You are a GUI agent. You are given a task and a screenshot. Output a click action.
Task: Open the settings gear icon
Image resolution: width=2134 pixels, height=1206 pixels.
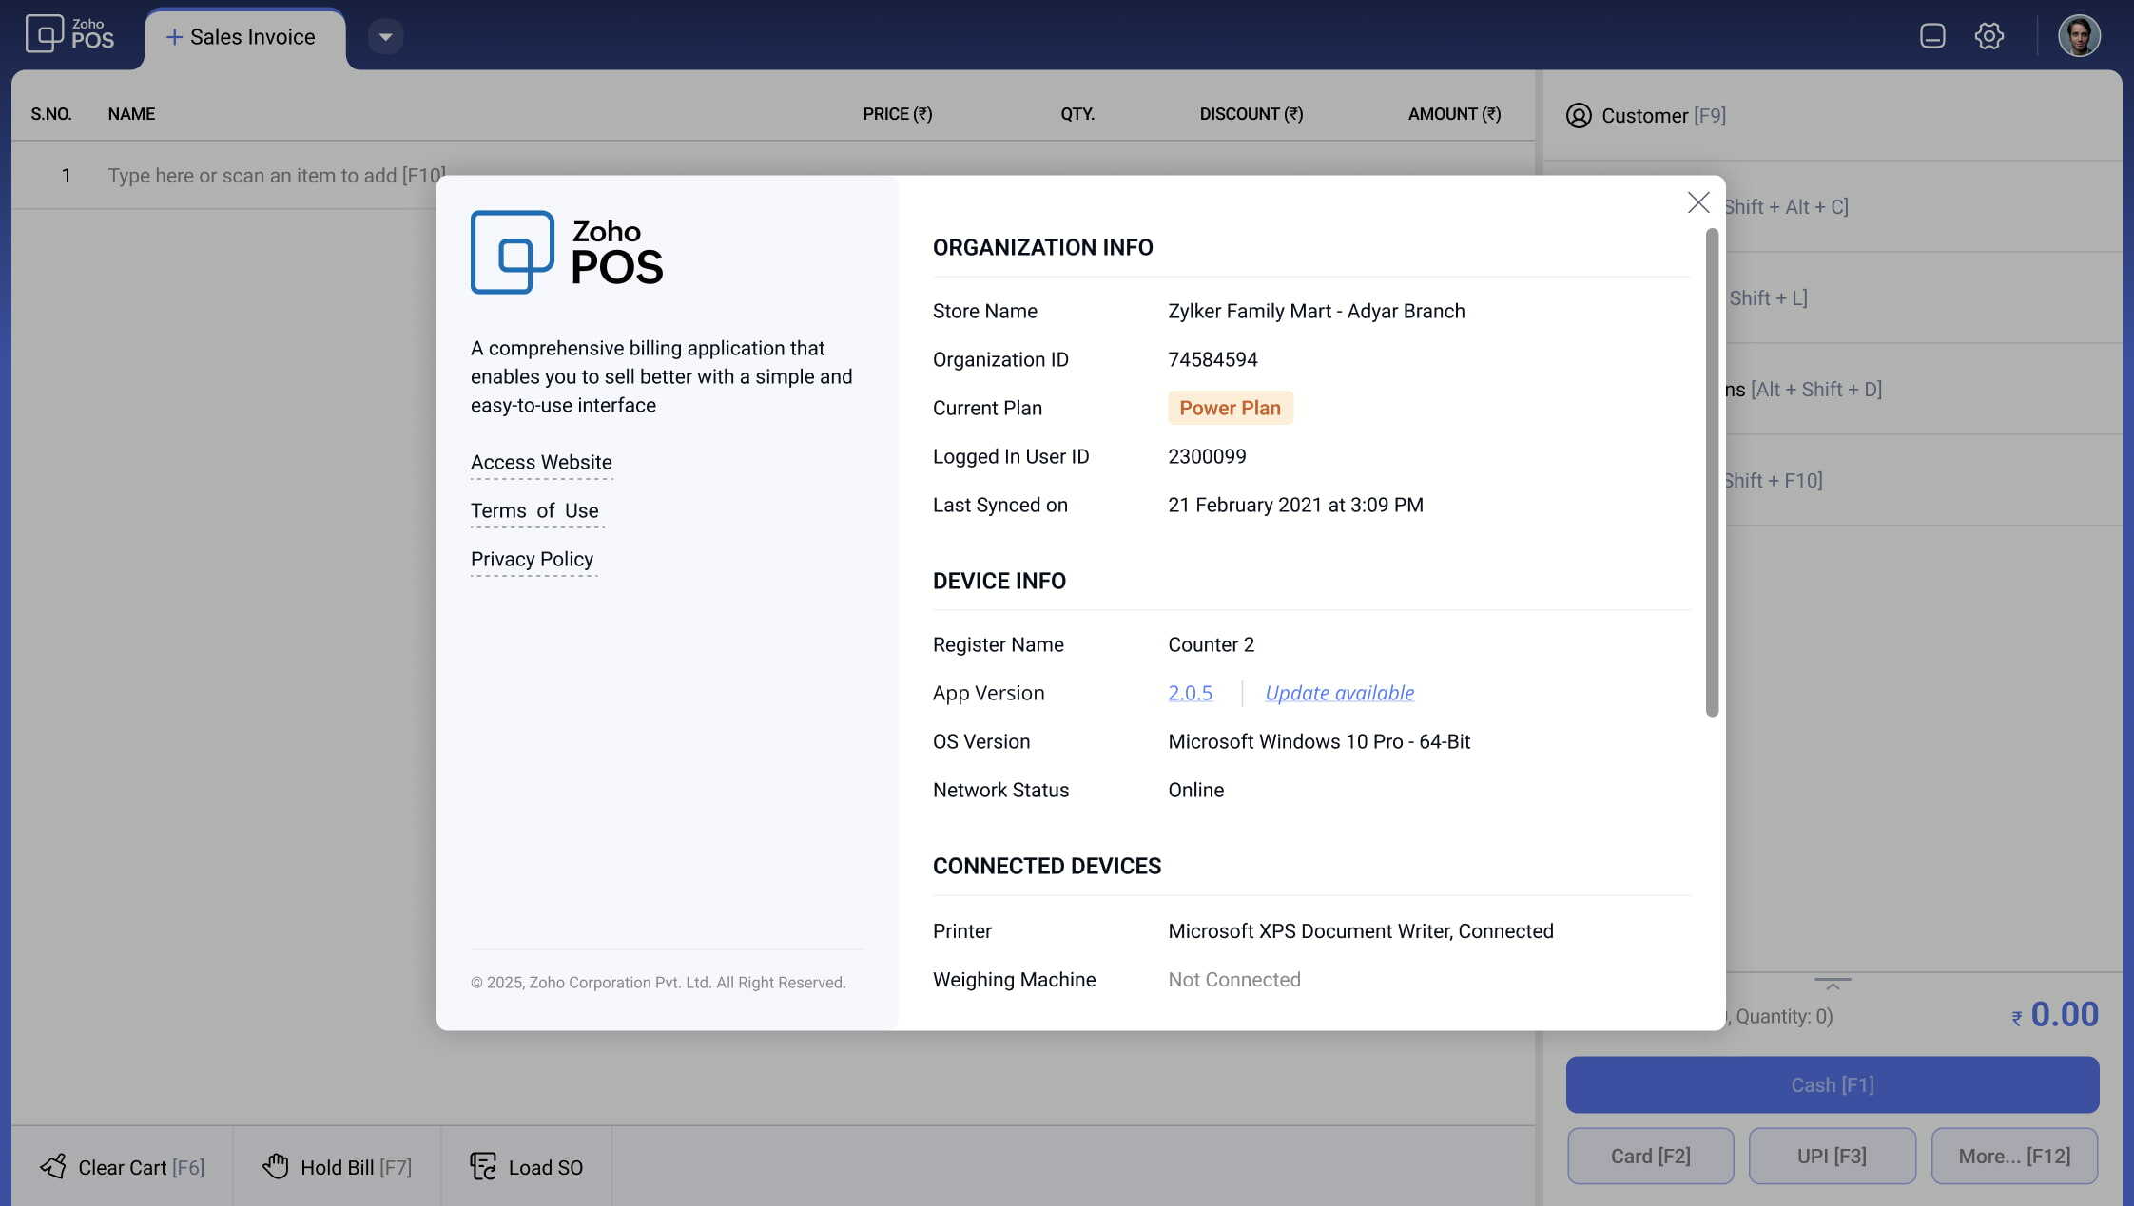point(1988,36)
